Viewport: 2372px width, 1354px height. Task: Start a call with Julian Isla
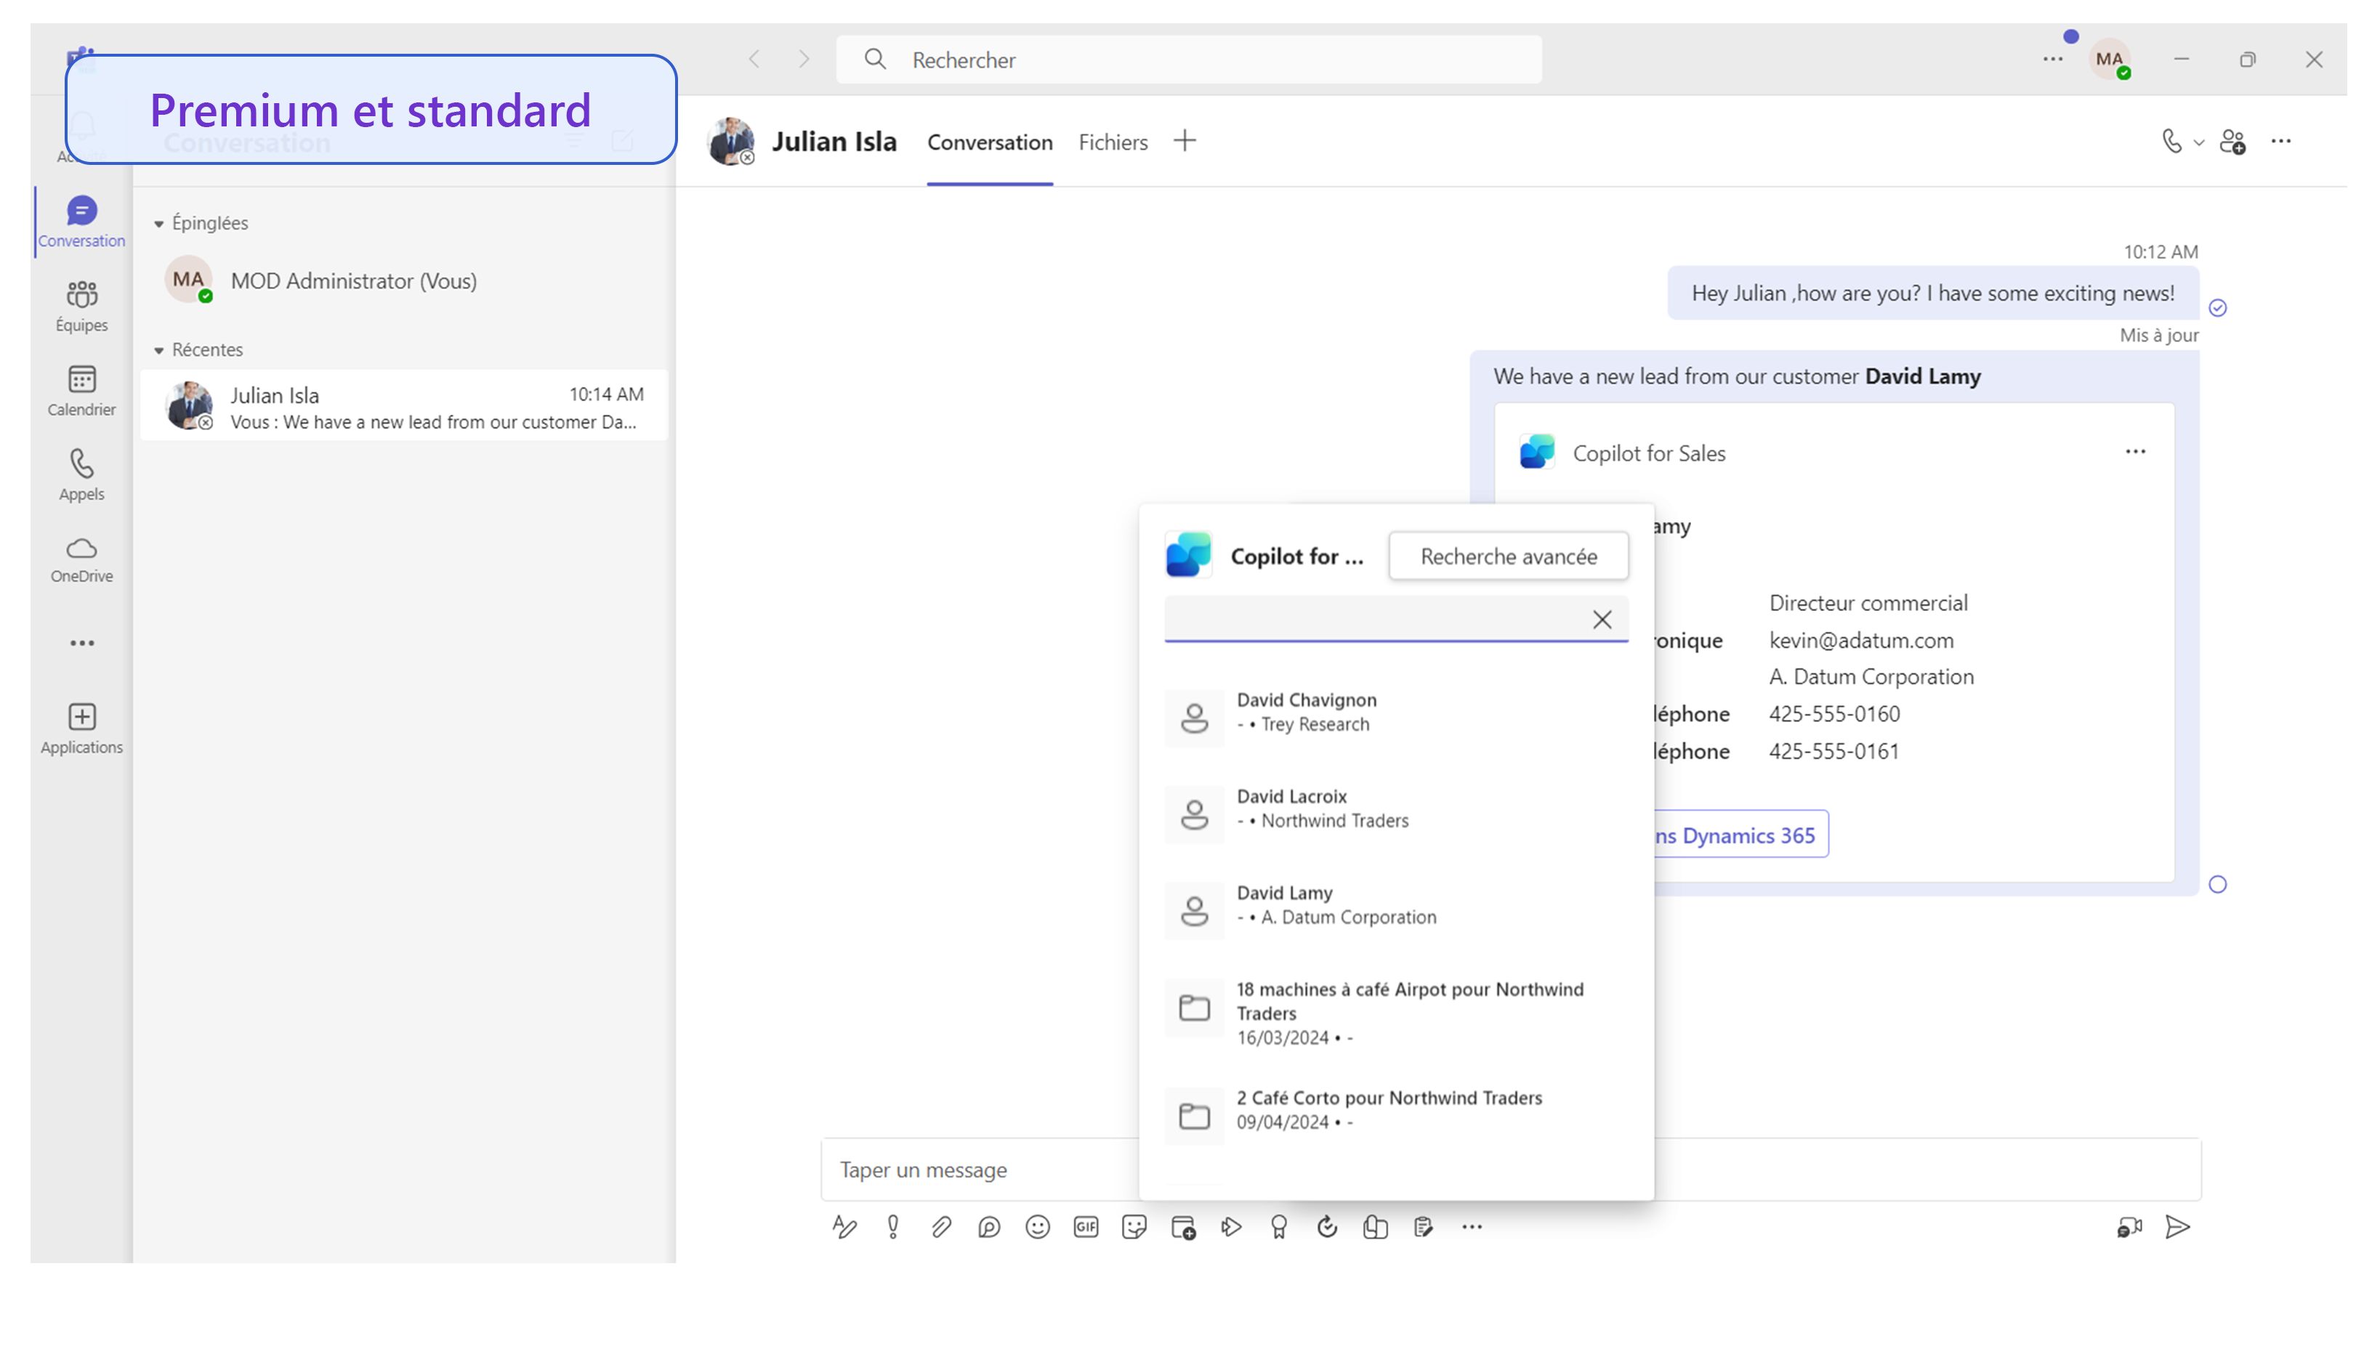(x=2171, y=142)
